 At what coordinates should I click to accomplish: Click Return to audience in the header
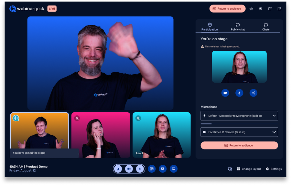click(x=227, y=9)
